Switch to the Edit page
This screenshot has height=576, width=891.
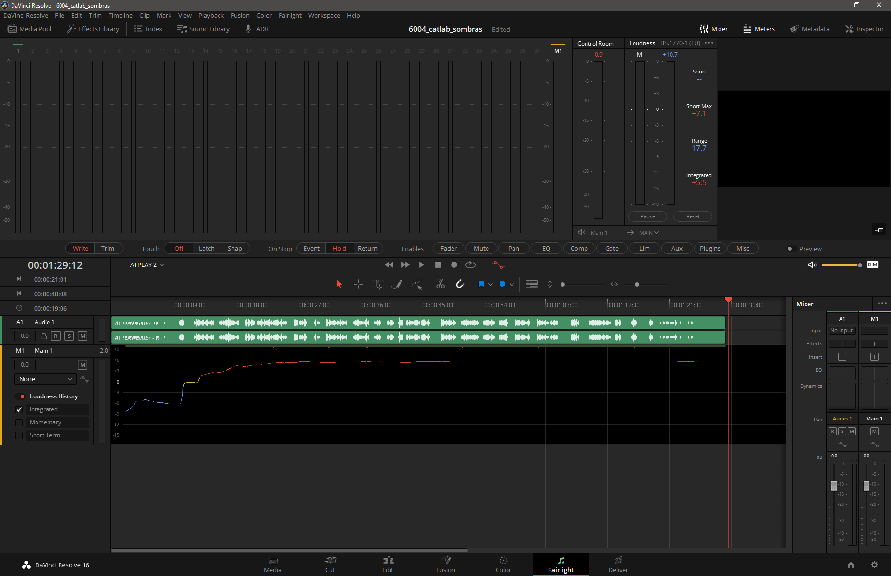pos(388,564)
